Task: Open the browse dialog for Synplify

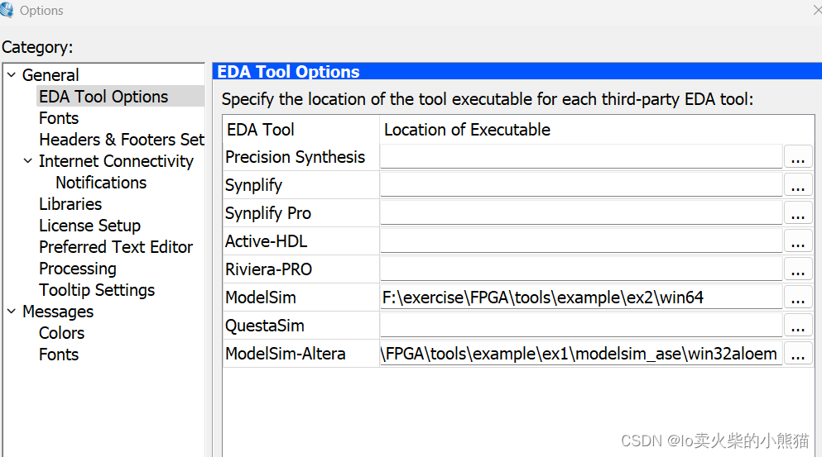Action: click(798, 185)
